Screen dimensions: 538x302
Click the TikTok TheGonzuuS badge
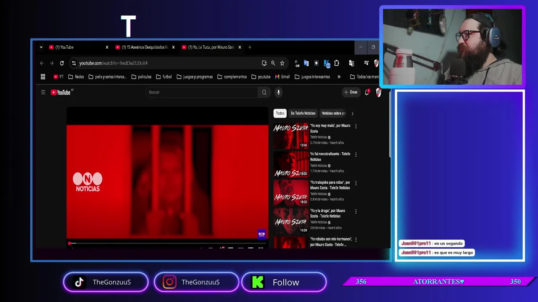[106, 282]
